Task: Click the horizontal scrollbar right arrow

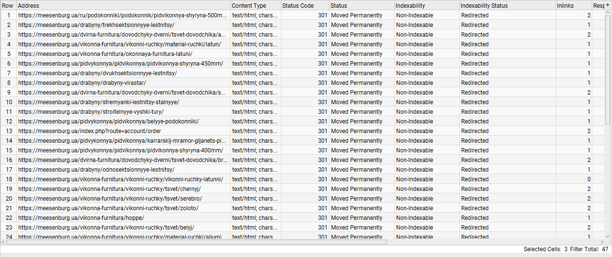Action: [602, 242]
